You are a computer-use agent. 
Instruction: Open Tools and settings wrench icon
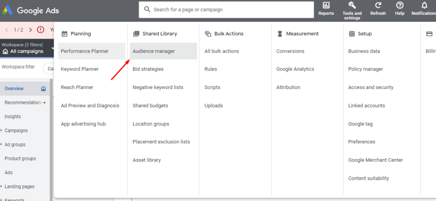[x=352, y=5]
